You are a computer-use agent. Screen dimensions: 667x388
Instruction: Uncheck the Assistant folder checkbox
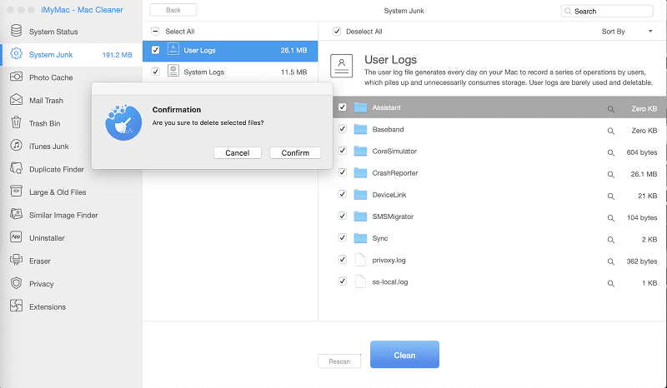click(343, 107)
